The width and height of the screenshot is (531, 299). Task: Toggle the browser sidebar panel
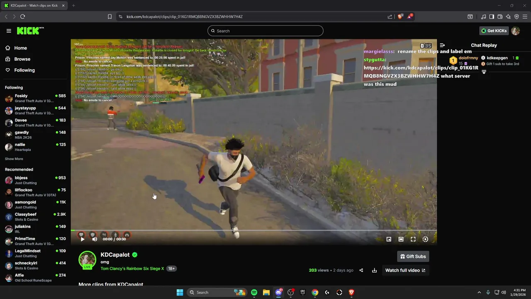coord(492,17)
